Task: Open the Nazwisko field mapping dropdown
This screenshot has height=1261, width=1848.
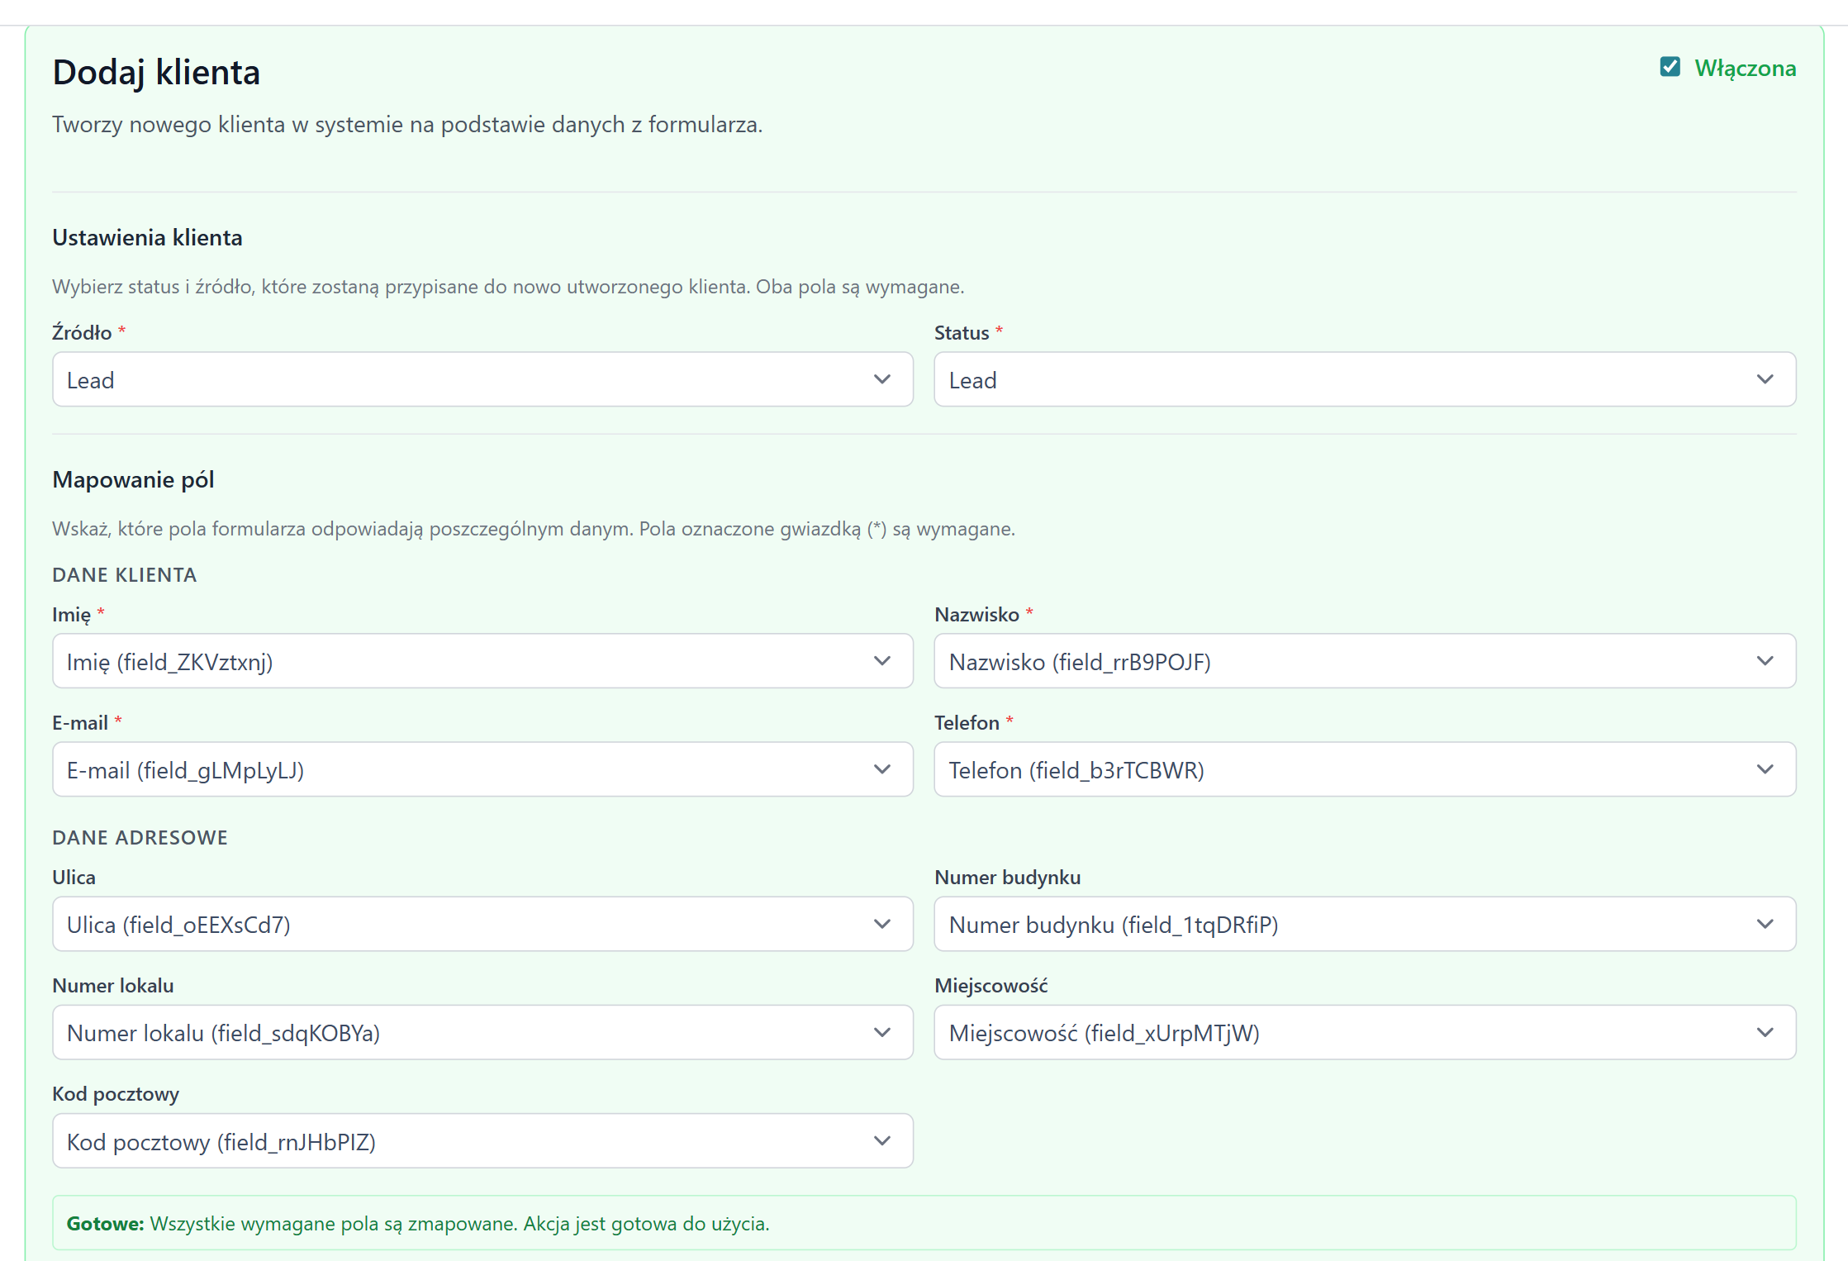Action: [1364, 661]
